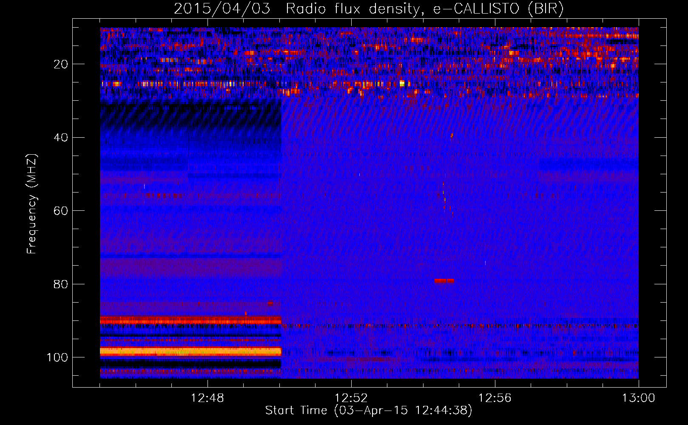Click the 'Start Time (03-Apr-15 12:44:38)' axis label
This screenshot has width=688, height=425.
(x=369, y=410)
